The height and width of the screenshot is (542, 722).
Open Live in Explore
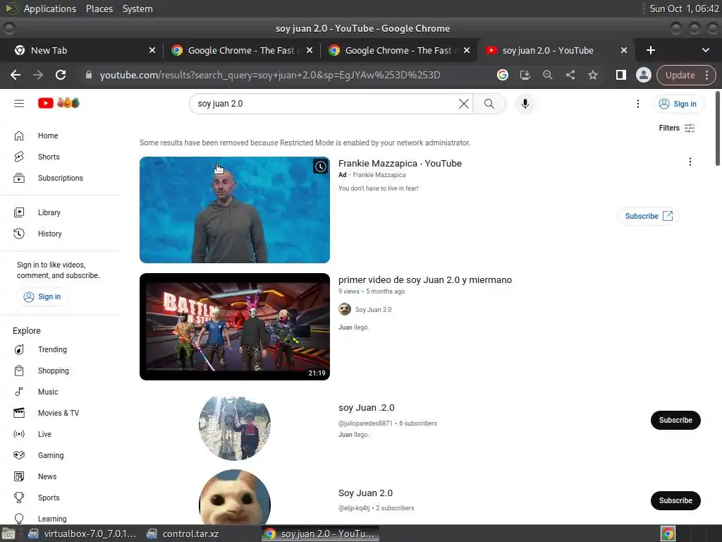[x=44, y=434]
